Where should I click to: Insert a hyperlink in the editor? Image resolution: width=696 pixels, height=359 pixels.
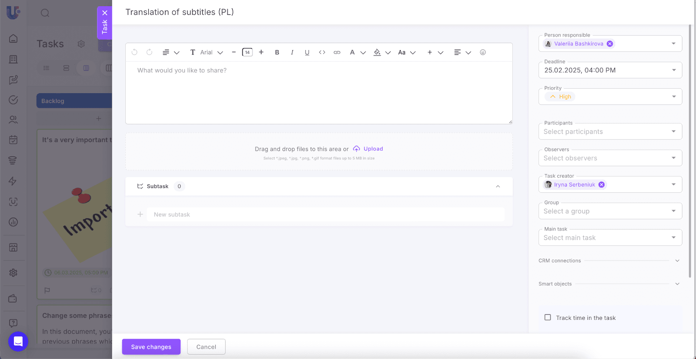point(337,52)
